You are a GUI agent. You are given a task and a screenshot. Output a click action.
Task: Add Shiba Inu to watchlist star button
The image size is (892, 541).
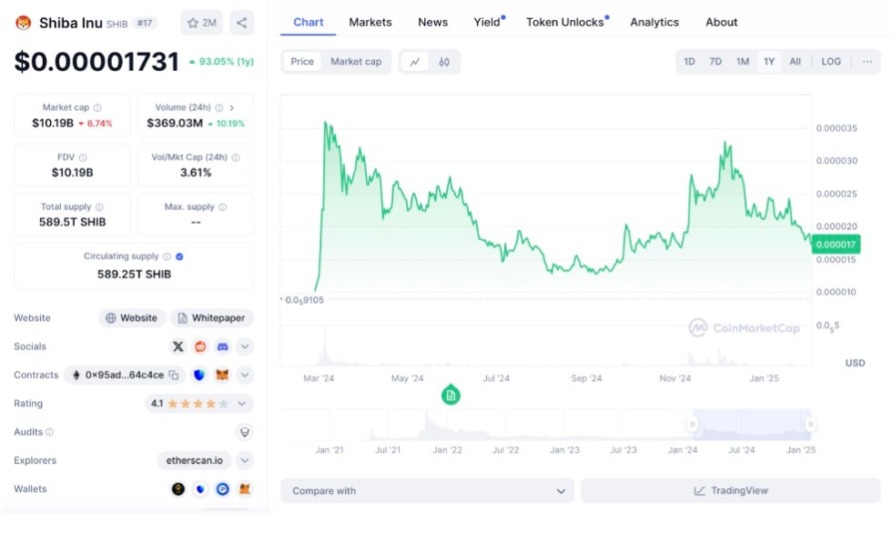[201, 23]
